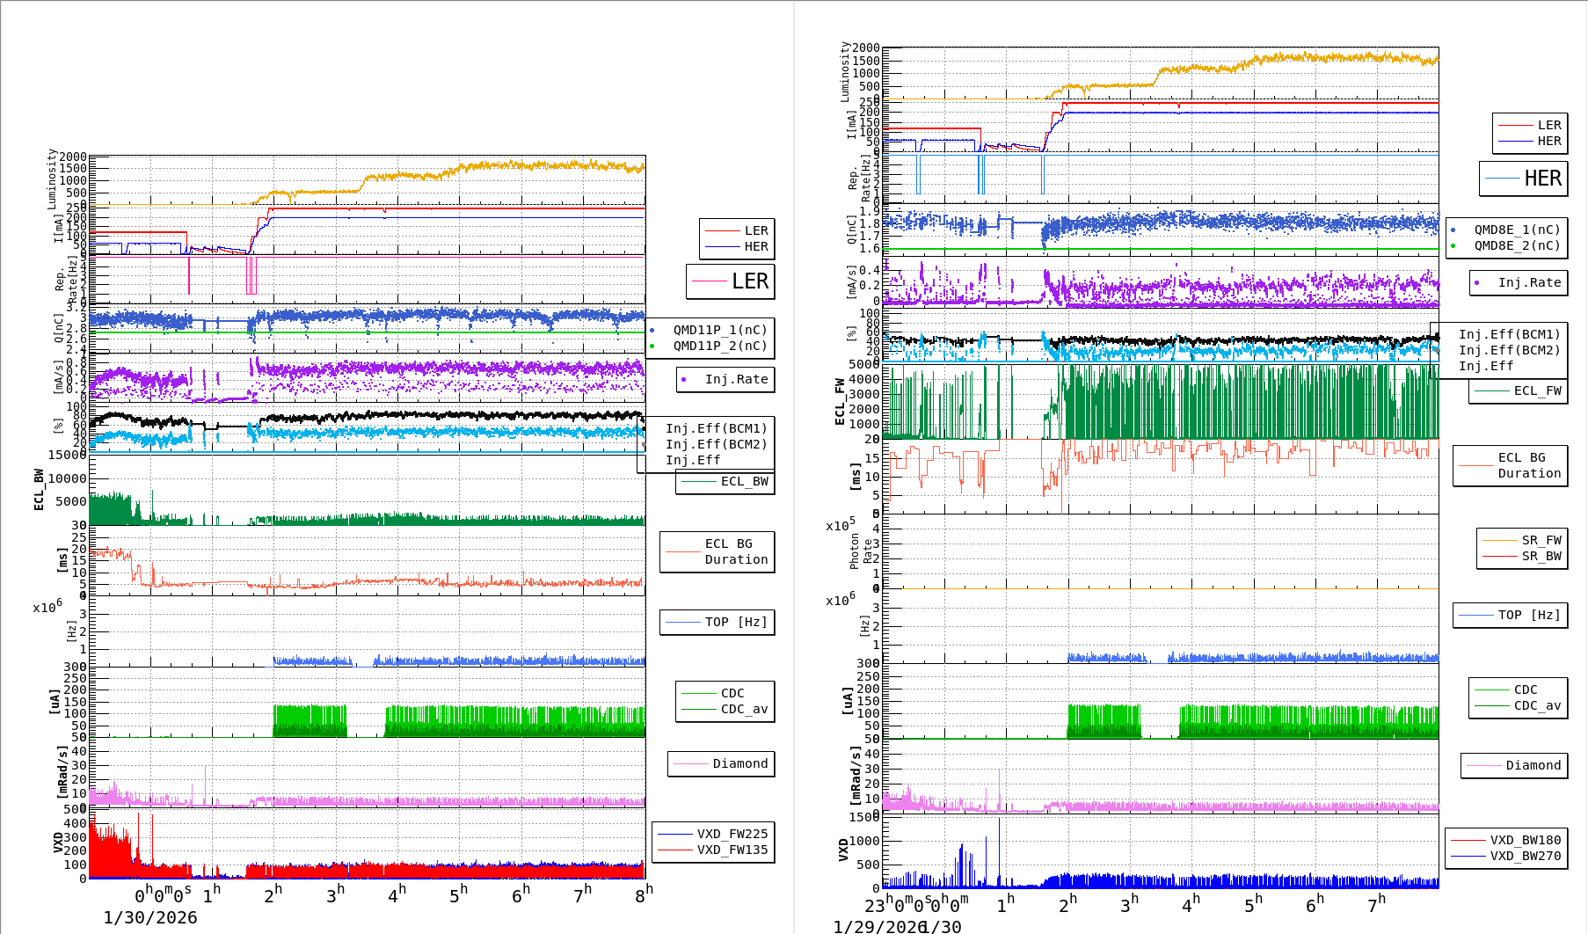Select the VXD_BW180 legend entry
This screenshot has height=934, width=1588.
pos(1525,840)
